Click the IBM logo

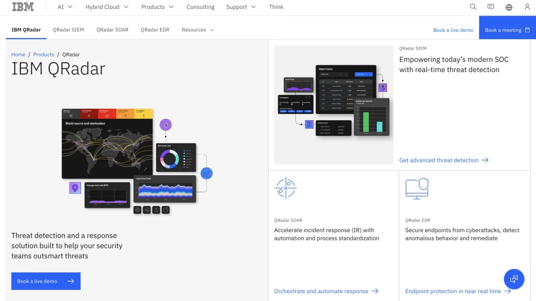[x=23, y=7]
